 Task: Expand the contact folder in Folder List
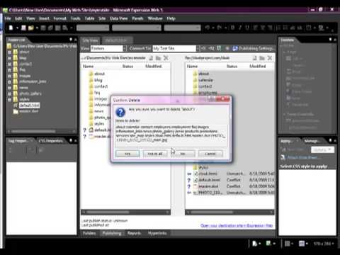[9, 64]
